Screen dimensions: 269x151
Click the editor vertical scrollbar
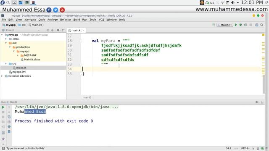[264, 84]
